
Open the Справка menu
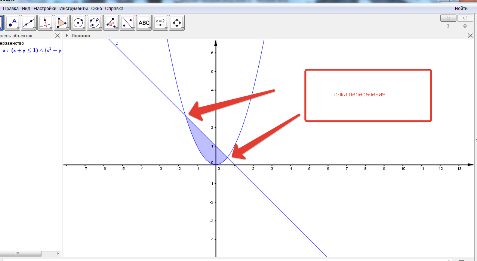(114, 8)
